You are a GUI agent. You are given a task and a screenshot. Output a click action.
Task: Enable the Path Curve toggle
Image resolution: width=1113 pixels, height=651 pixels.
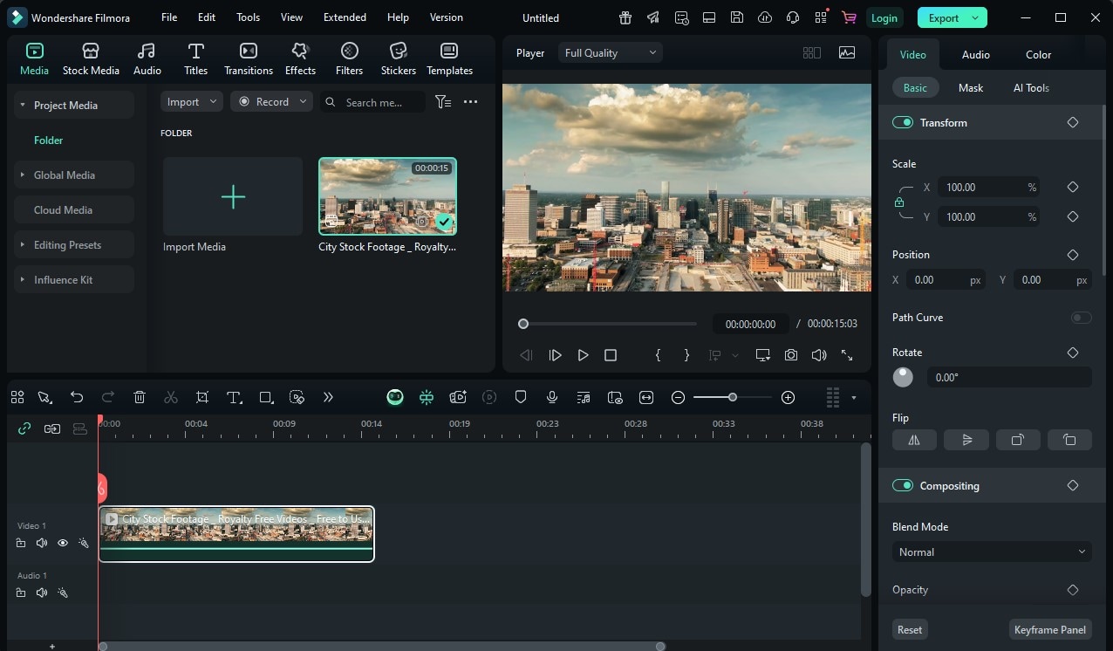click(x=1081, y=318)
